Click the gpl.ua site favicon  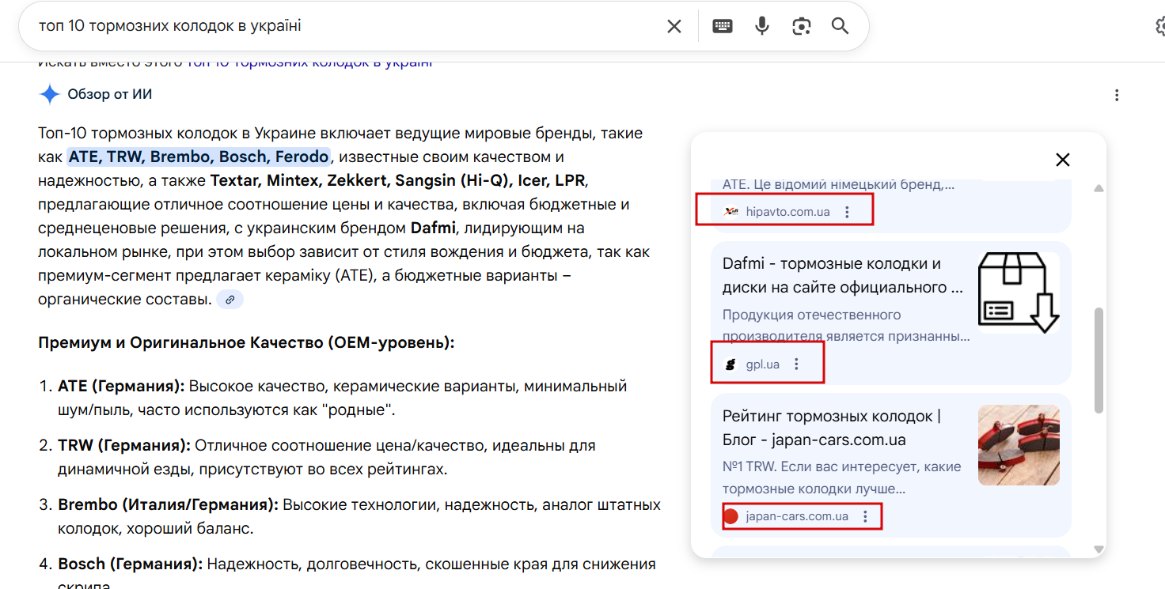(730, 364)
